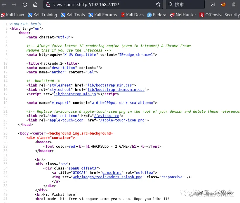Click the span8 offset3 class value
The width and height of the screenshot is (240, 203).
82,168
